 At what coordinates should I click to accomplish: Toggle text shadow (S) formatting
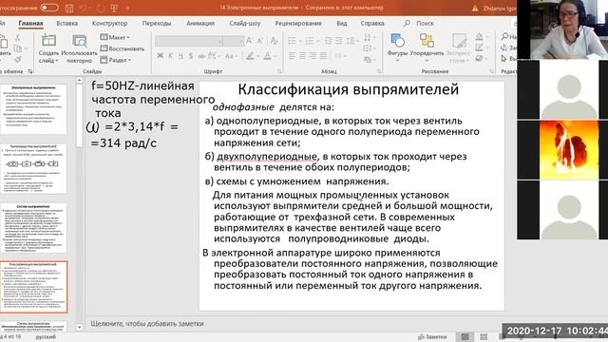click(191, 56)
